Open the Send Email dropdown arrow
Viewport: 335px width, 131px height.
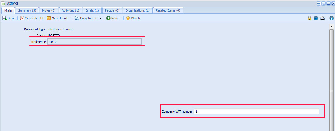pos(69,18)
